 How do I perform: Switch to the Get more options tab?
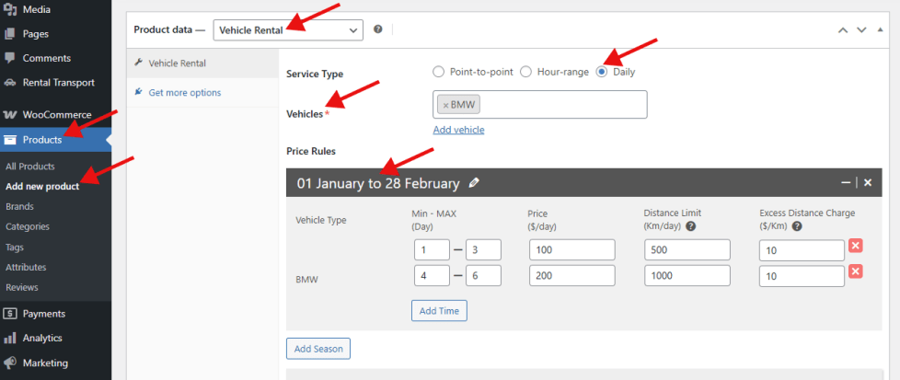click(184, 92)
